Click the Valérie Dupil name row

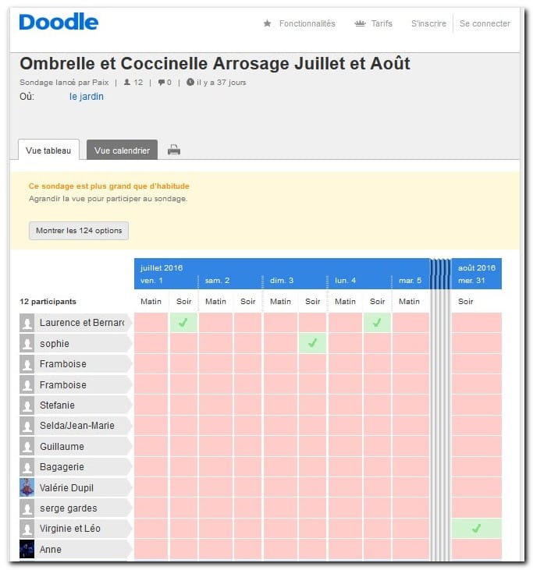(76, 487)
